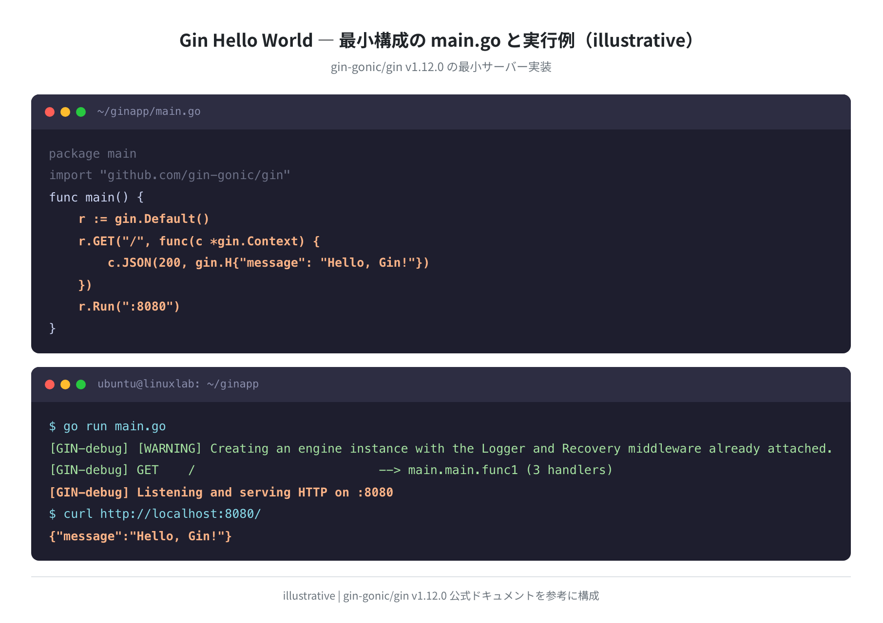This screenshot has height=623, width=883.
Task: Click the '$ go run main.go' command
Action: click(107, 426)
